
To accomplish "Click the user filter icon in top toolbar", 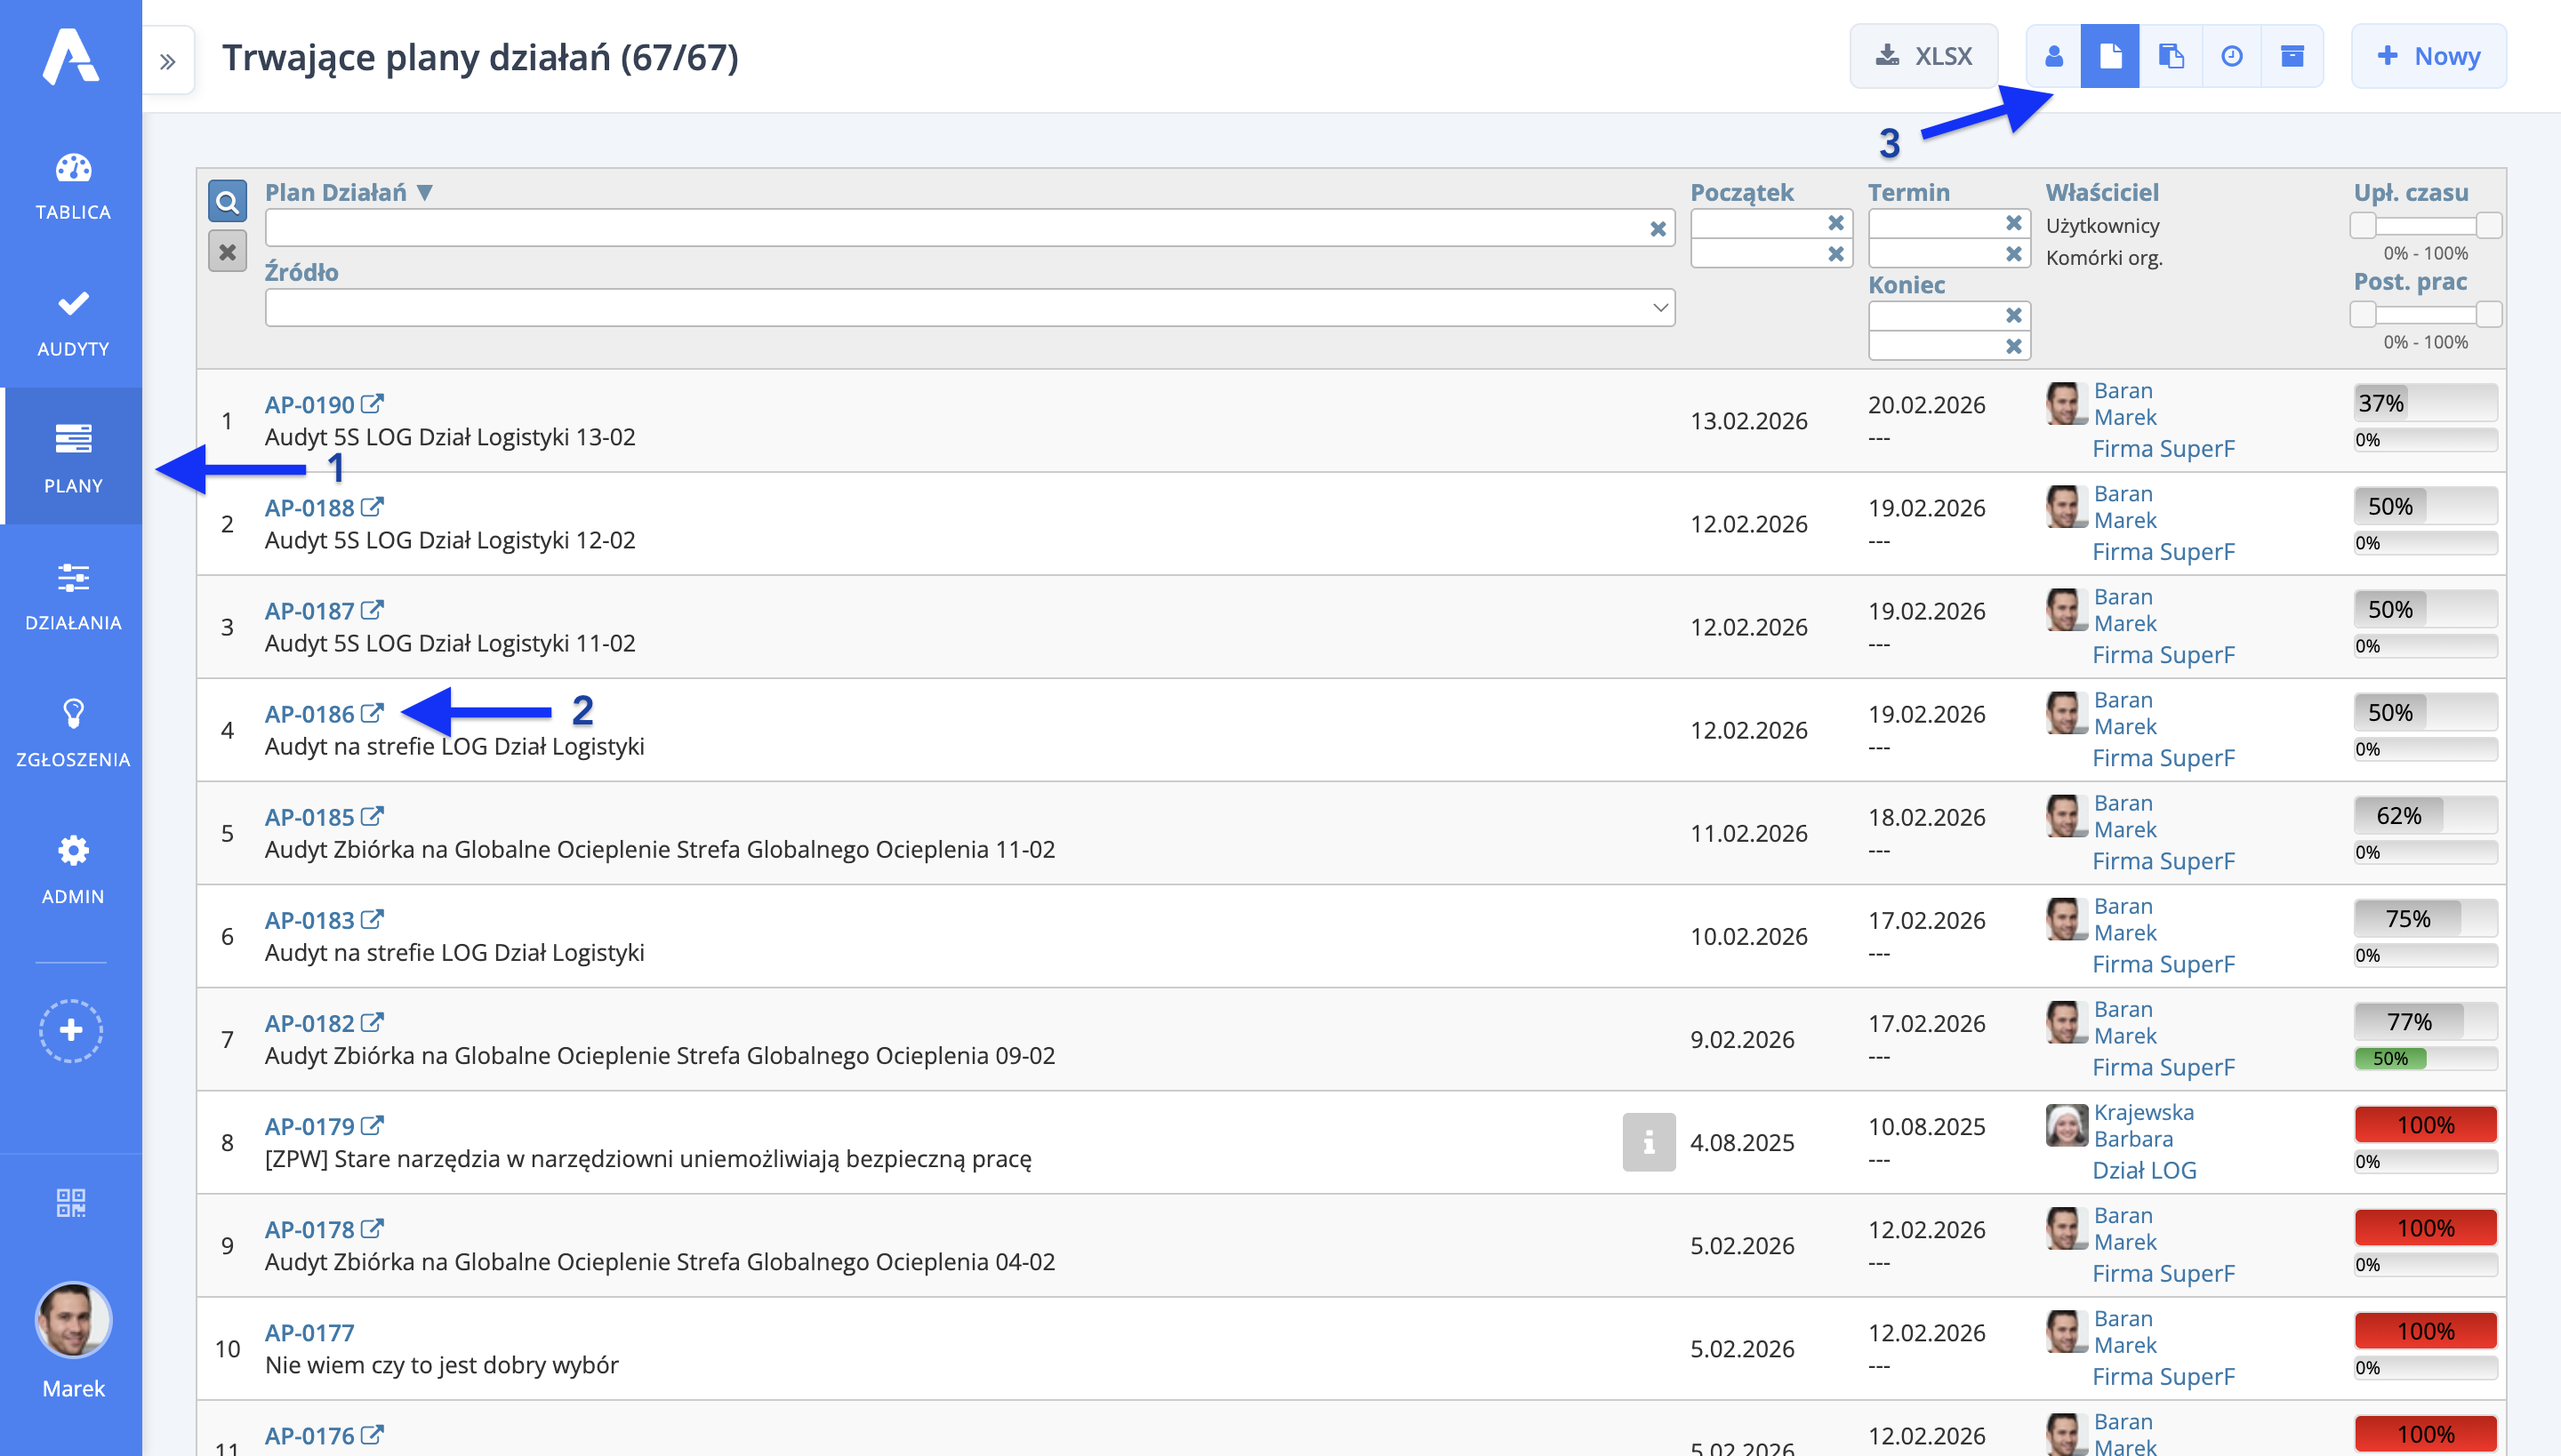I will (x=2052, y=56).
